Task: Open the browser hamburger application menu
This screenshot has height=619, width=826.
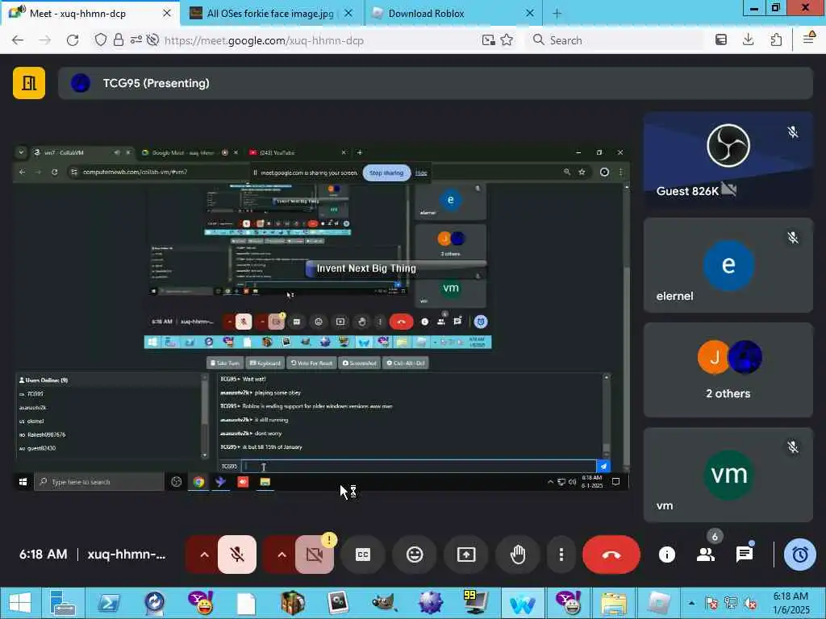Action: point(808,39)
